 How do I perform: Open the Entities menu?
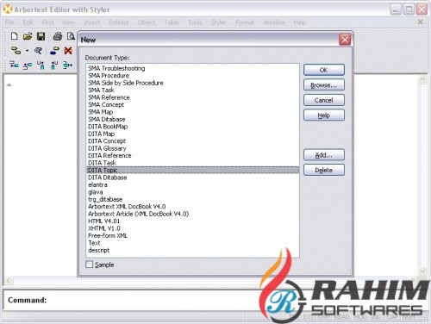pos(119,22)
